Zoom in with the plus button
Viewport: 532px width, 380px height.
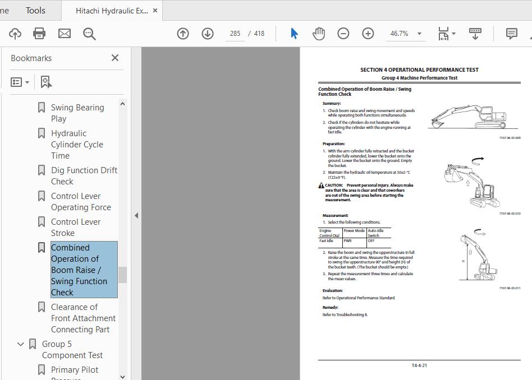click(x=368, y=34)
